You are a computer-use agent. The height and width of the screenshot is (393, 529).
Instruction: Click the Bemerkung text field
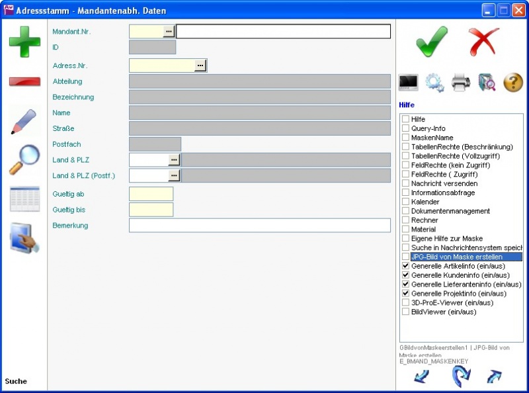259,226
